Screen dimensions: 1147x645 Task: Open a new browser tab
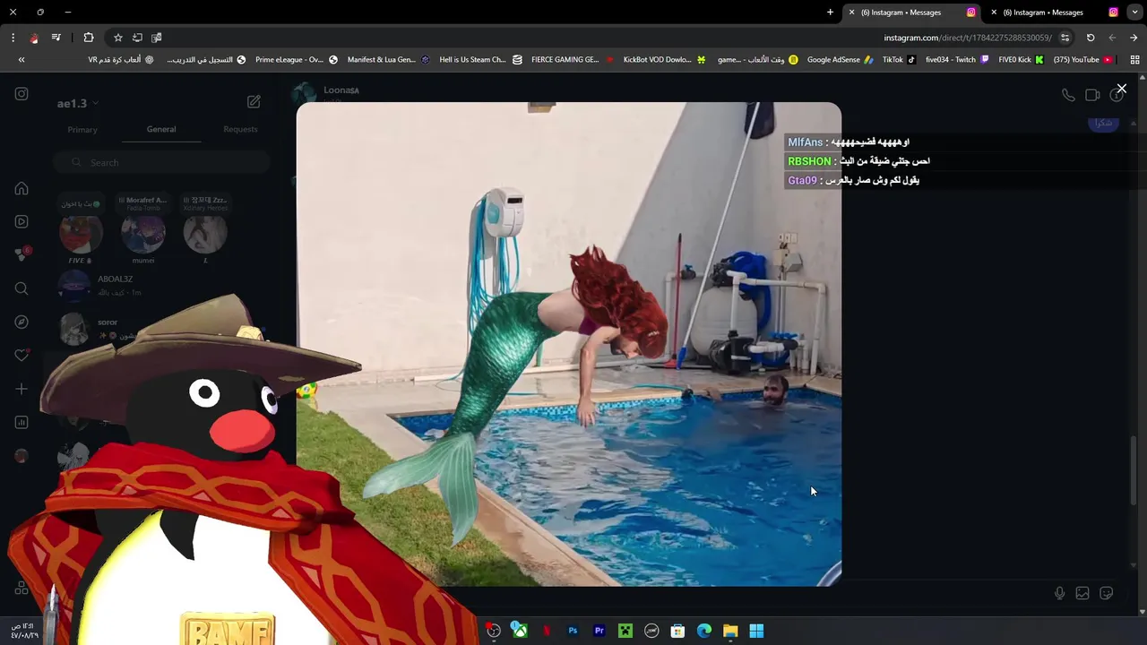(x=830, y=13)
